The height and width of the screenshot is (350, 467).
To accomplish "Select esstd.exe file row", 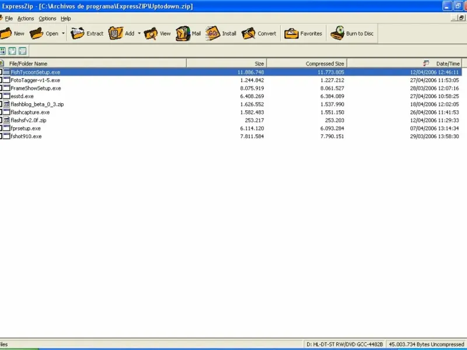I will point(231,96).
